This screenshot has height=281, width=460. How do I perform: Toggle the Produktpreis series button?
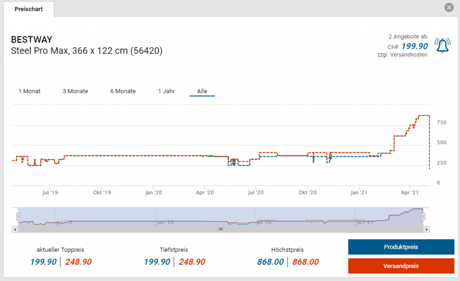point(401,247)
